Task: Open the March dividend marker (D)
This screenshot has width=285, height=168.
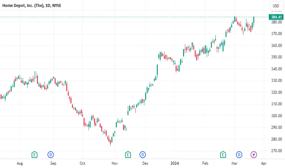Action: click(239, 155)
